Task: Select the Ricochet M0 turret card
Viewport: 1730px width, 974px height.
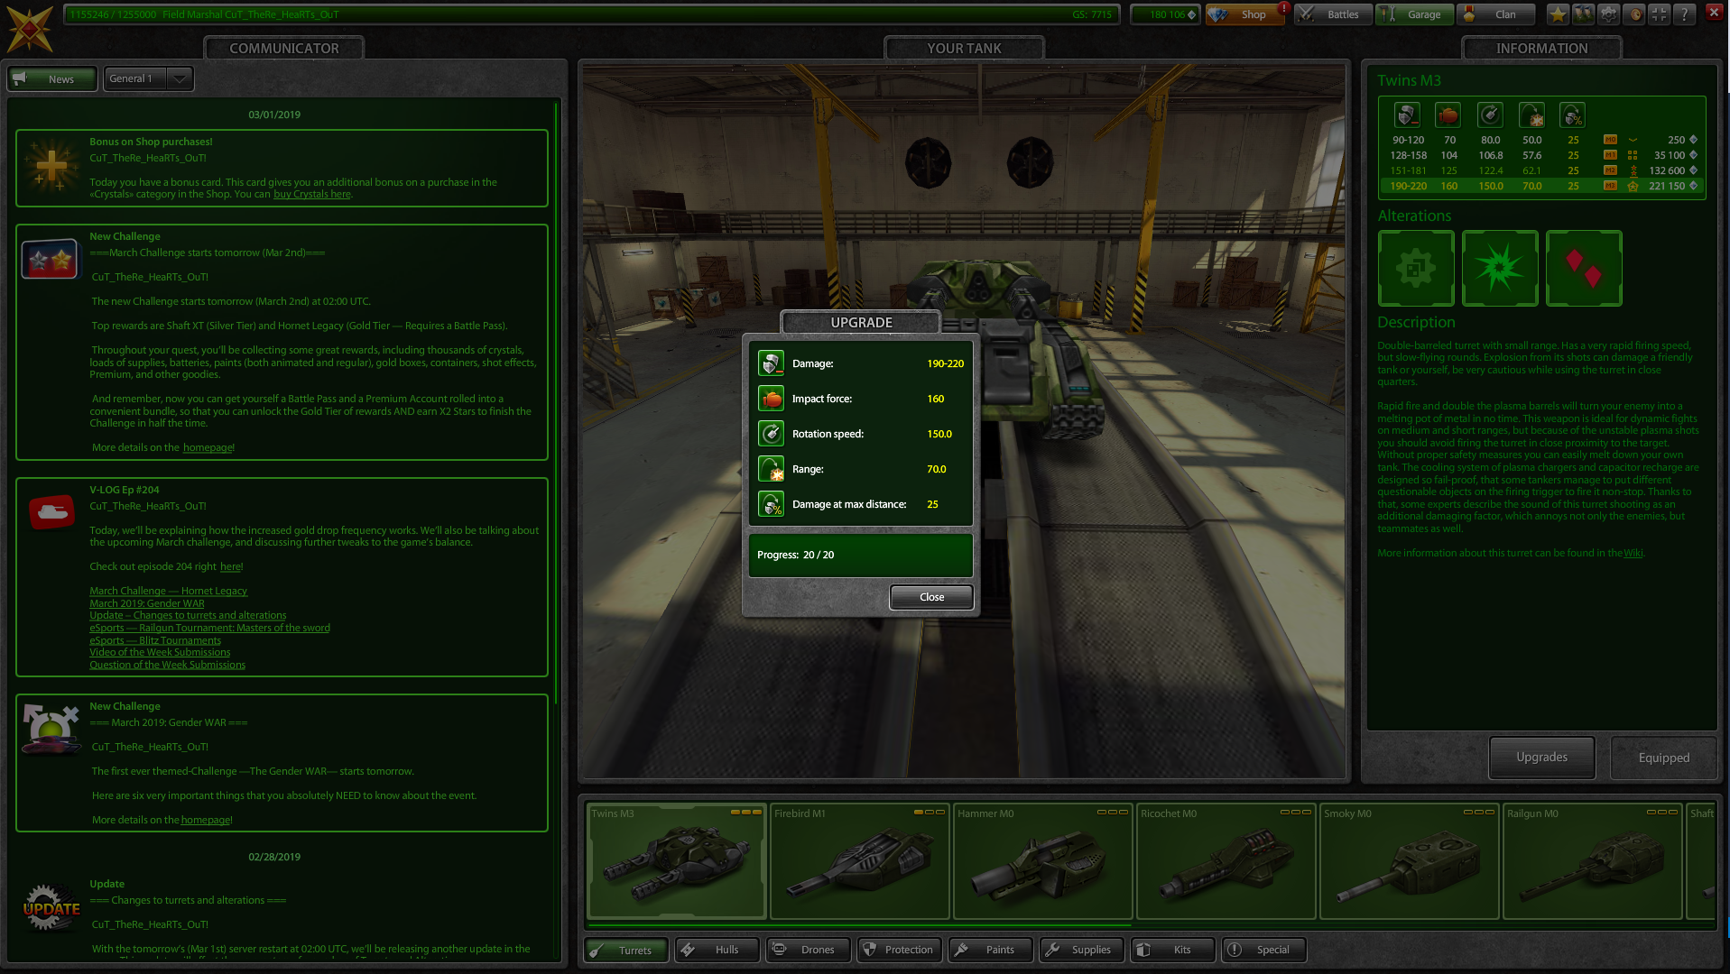Action: pyautogui.click(x=1226, y=861)
